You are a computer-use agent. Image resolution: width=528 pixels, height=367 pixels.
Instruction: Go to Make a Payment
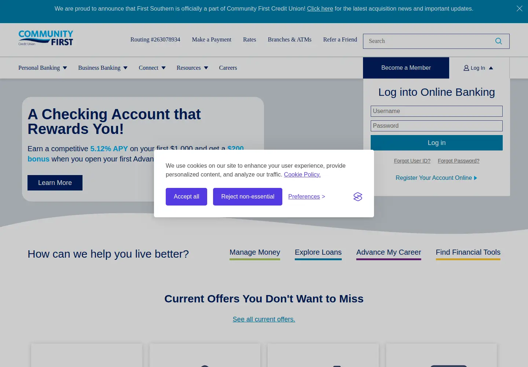(212, 40)
